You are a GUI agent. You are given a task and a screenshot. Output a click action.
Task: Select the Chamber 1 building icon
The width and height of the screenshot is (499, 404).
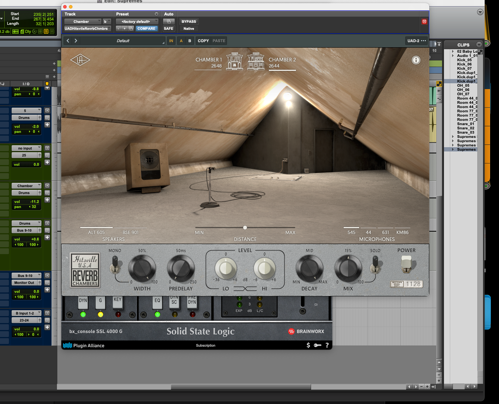(234, 61)
